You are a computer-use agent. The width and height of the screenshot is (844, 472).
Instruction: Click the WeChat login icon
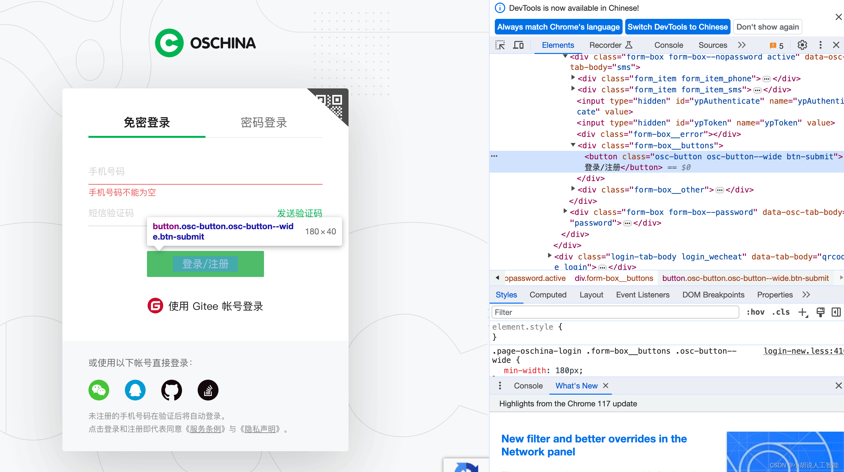[x=99, y=390]
